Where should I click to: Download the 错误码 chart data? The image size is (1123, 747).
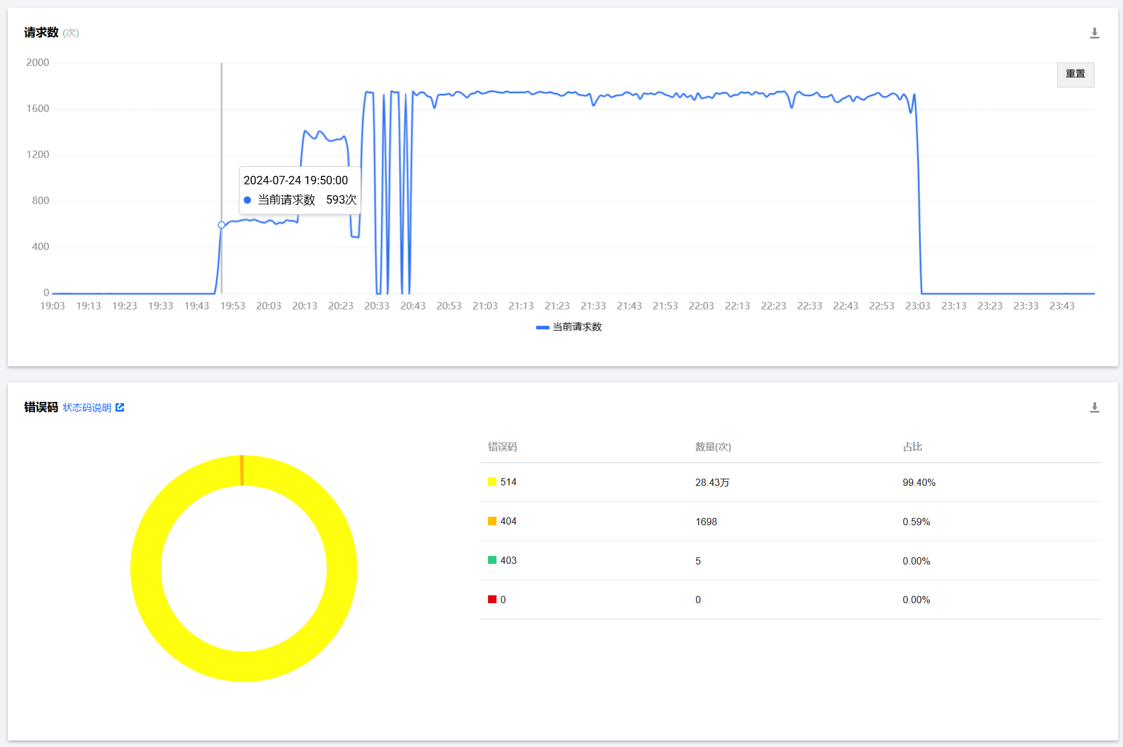pos(1094,407)
